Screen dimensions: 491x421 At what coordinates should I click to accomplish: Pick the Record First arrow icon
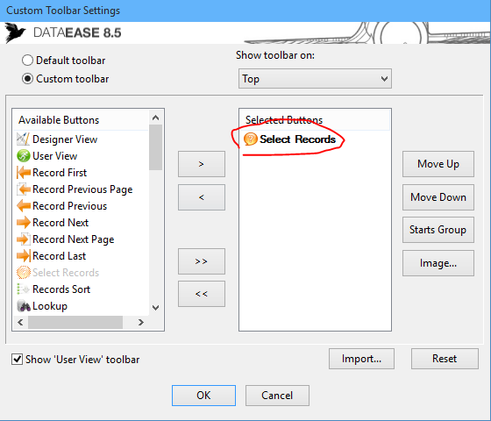pos(23,172)
